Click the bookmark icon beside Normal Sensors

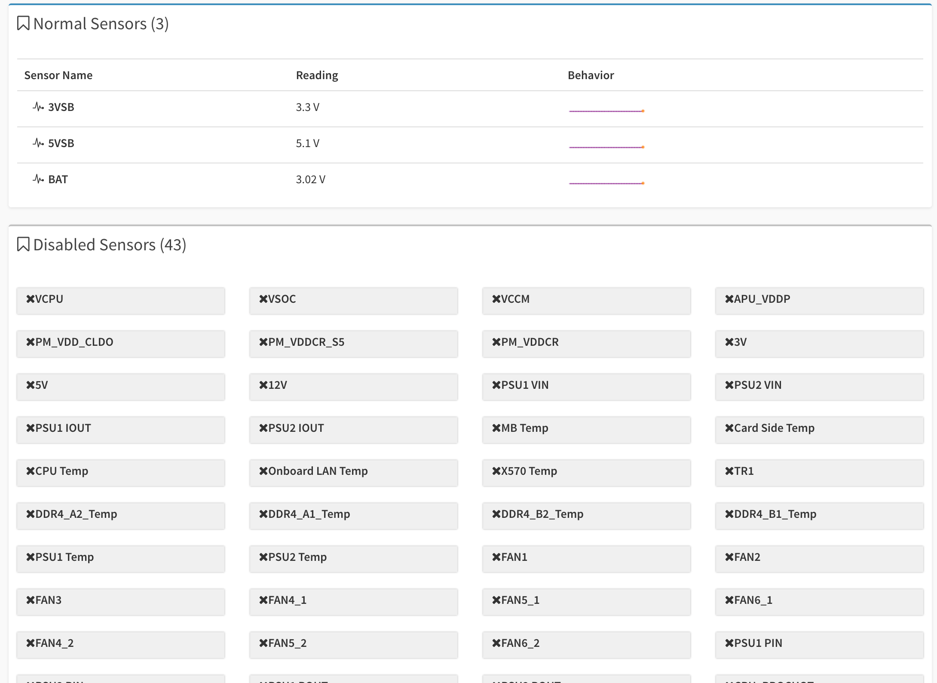[x=23, y=24]
